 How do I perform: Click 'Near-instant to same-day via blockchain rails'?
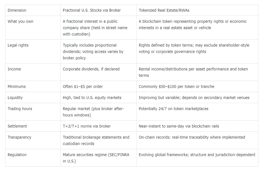(179, 126)
